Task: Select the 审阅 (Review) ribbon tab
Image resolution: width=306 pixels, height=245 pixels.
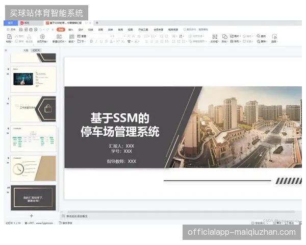Action: tap(120, 30)
